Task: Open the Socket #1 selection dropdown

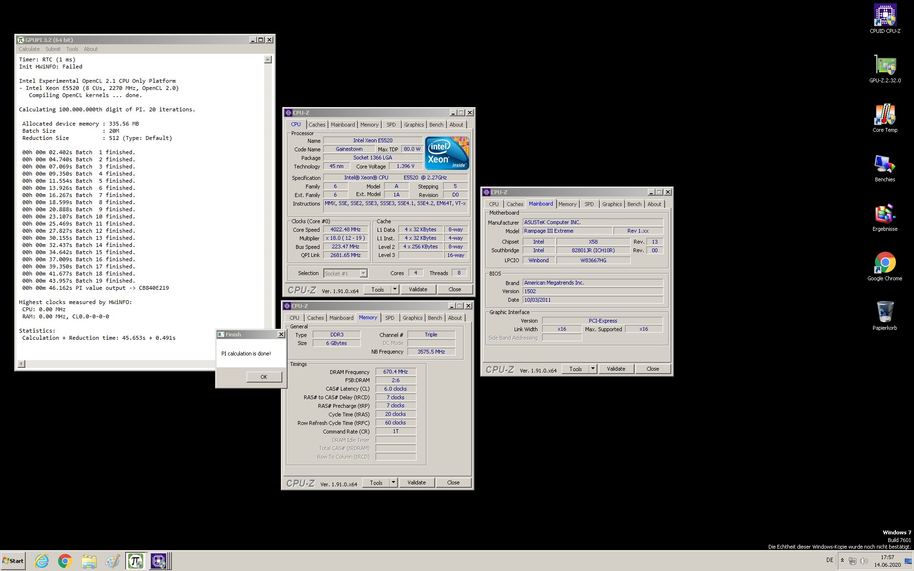Action: point(363,273)
